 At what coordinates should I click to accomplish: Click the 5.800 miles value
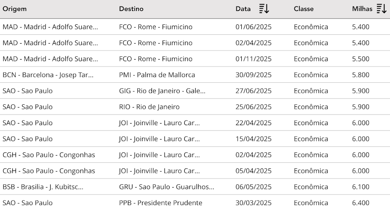(361, 75)
